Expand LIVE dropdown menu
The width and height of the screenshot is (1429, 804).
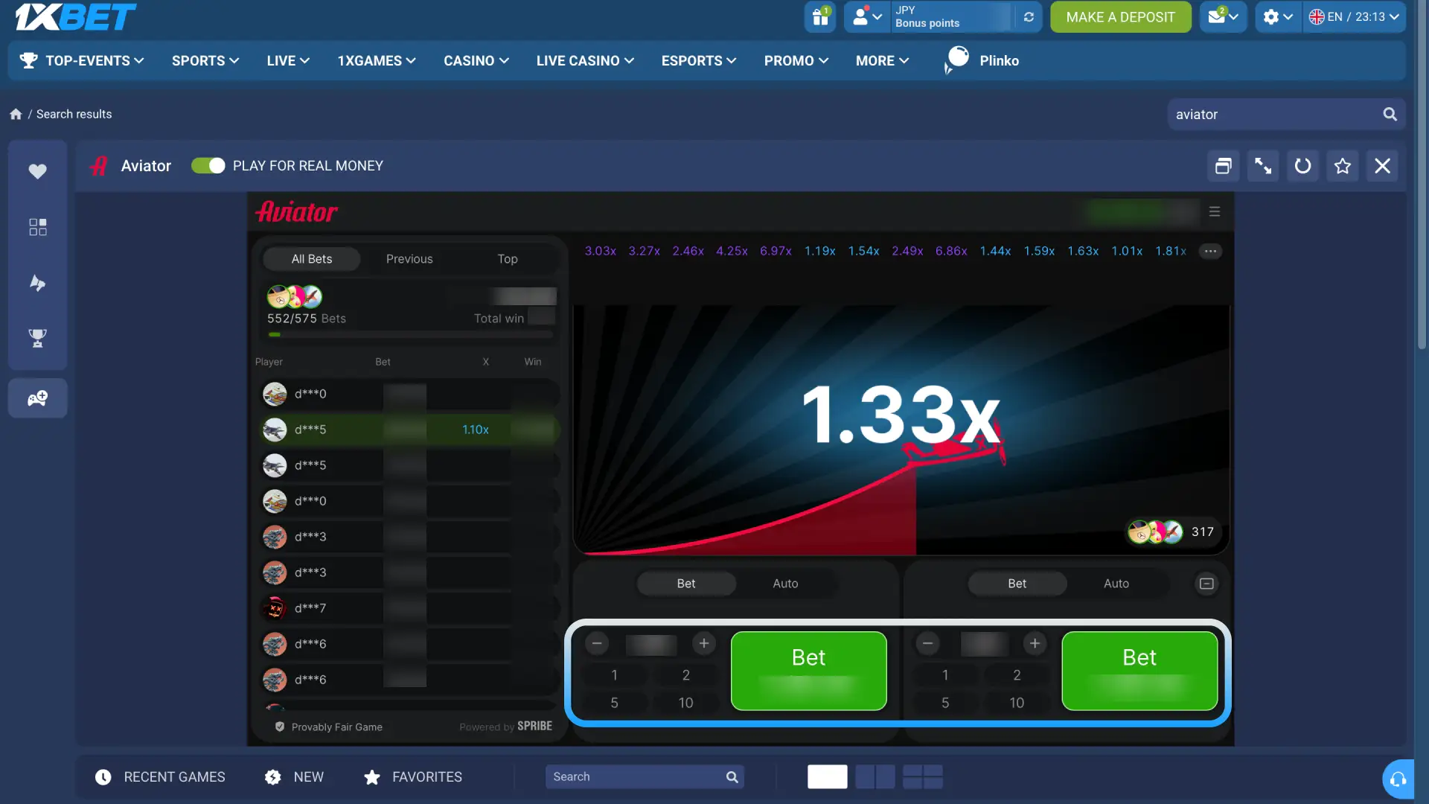pos(288,61)
